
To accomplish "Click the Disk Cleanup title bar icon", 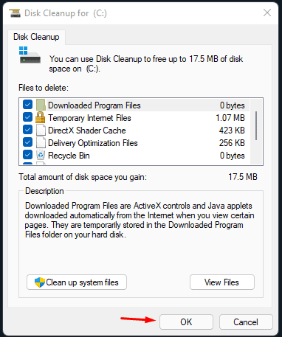I will coord(15,13).
